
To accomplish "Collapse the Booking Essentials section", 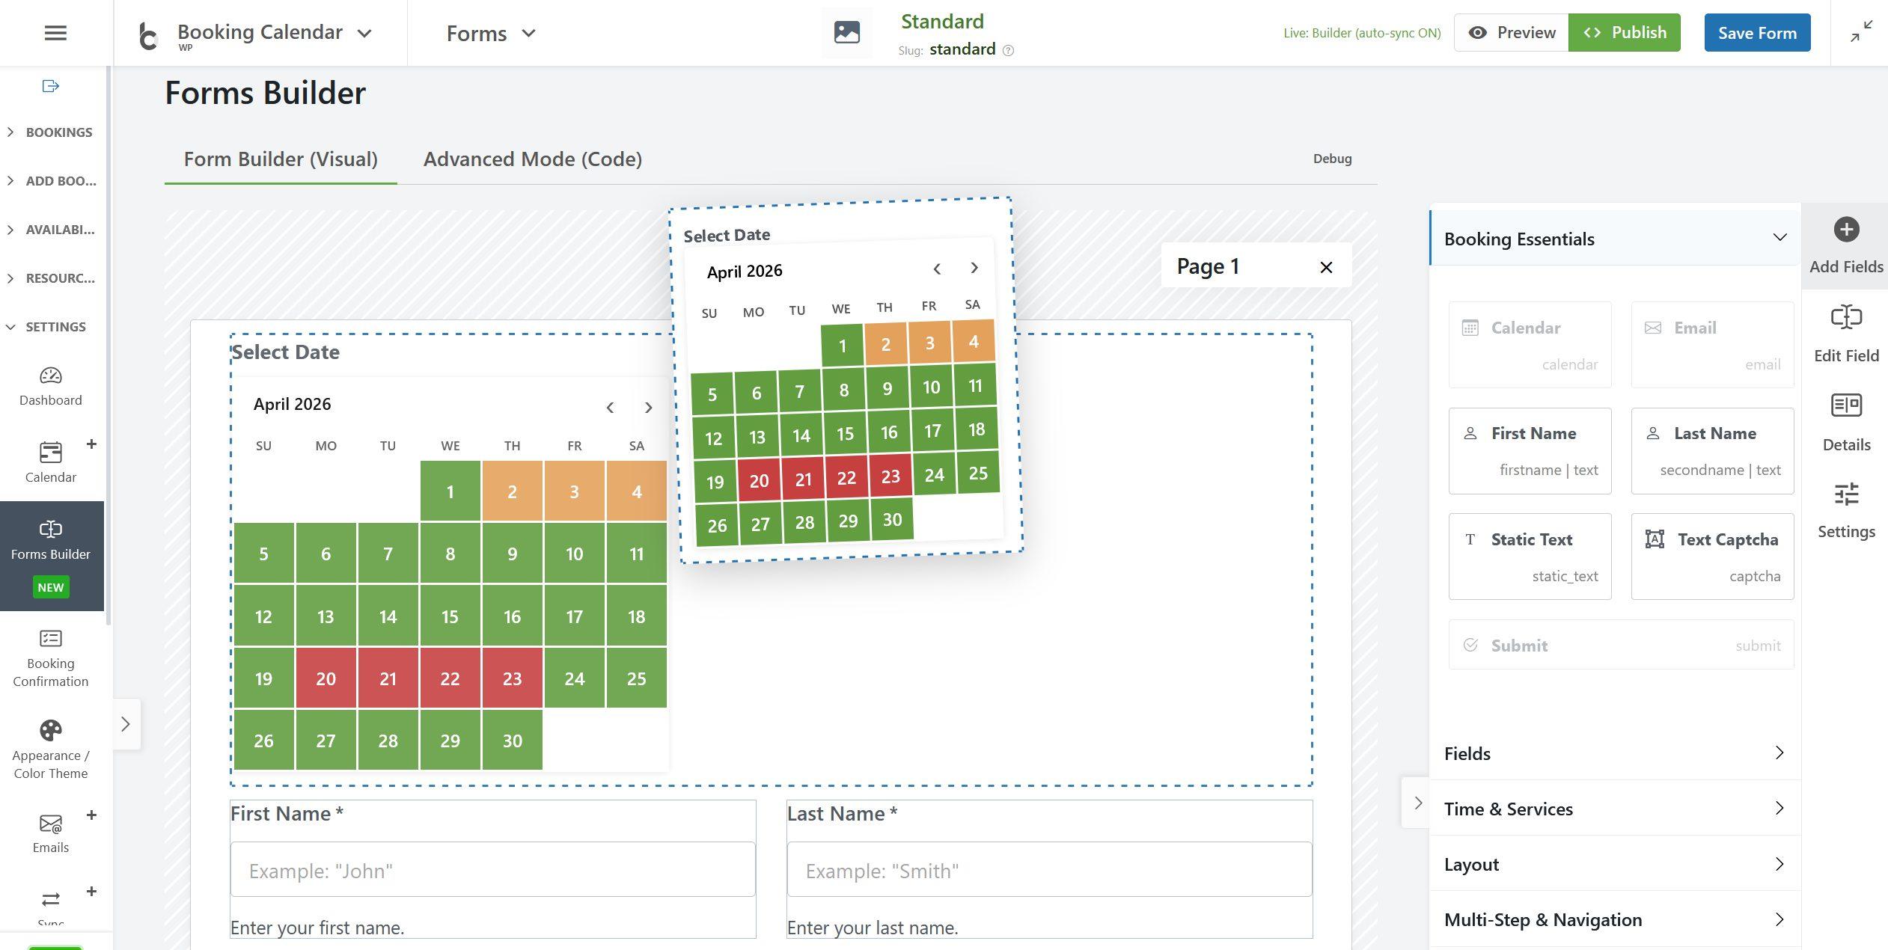I will pyautogui.click(x=1779, y=238).
